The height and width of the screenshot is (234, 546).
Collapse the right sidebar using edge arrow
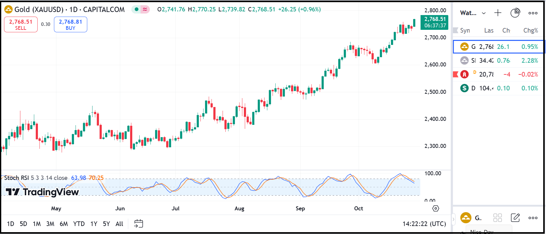pos(453,219)
